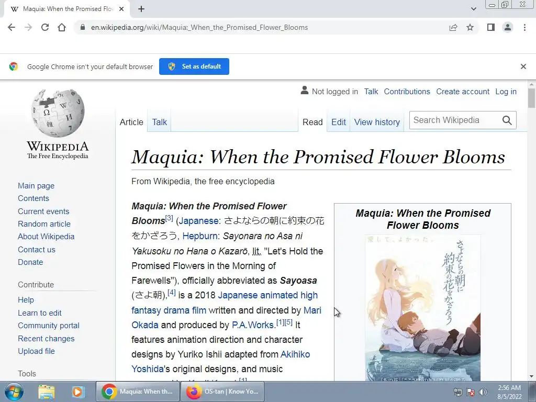Open the article Talk tab
536x402 pixels.
point(159,122)
